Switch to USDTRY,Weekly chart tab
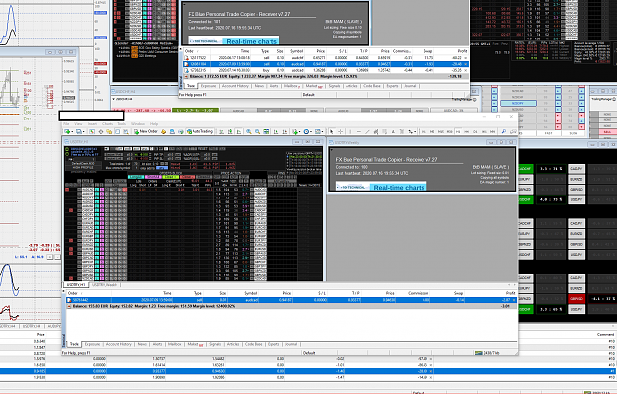The width and height of the screenshot is (617, 394). pos(105,285)
